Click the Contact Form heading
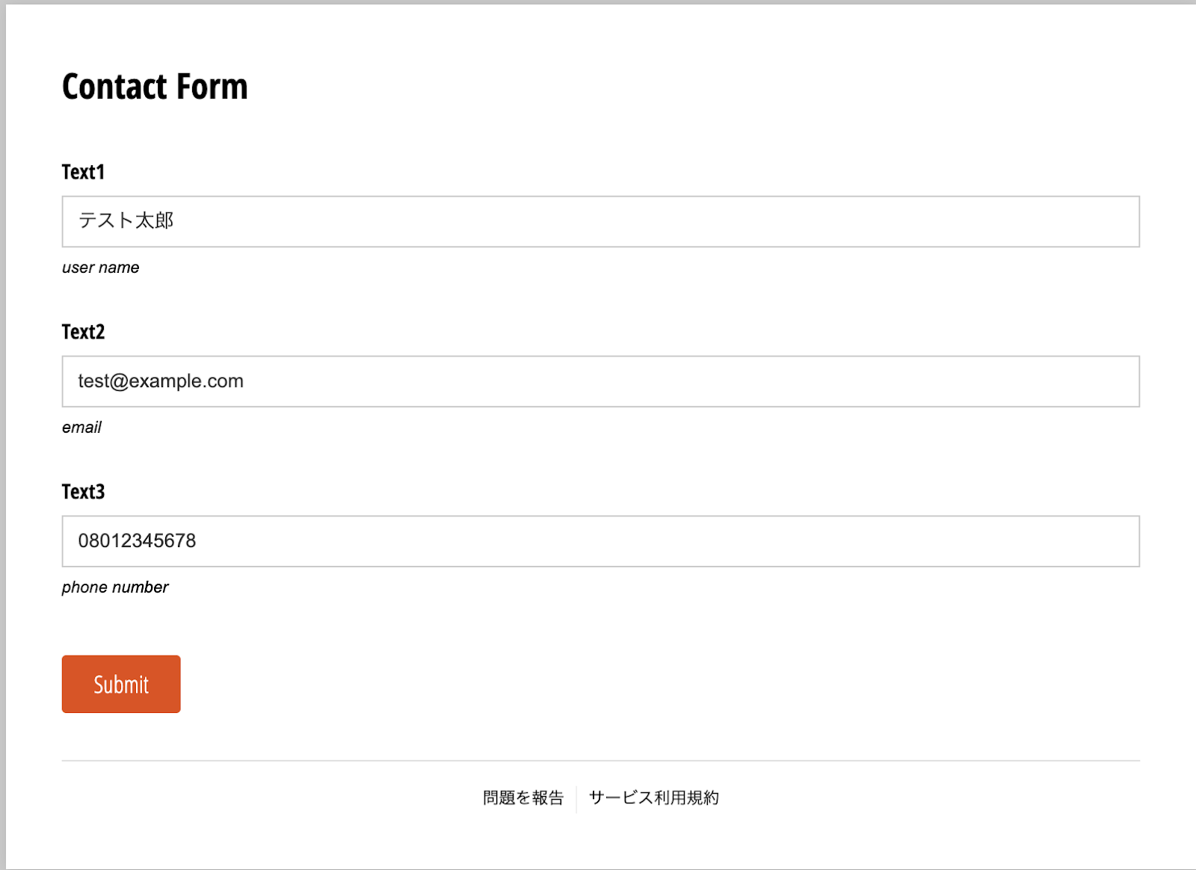Image resolution: width=1196 pixels, height=870 pixels. coord(155,87)
